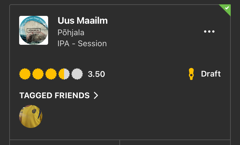The width and height of the screenshot is (240, 145).
Task: Click the bottom-left panel under the friend avatar
Action: point(65,142)
